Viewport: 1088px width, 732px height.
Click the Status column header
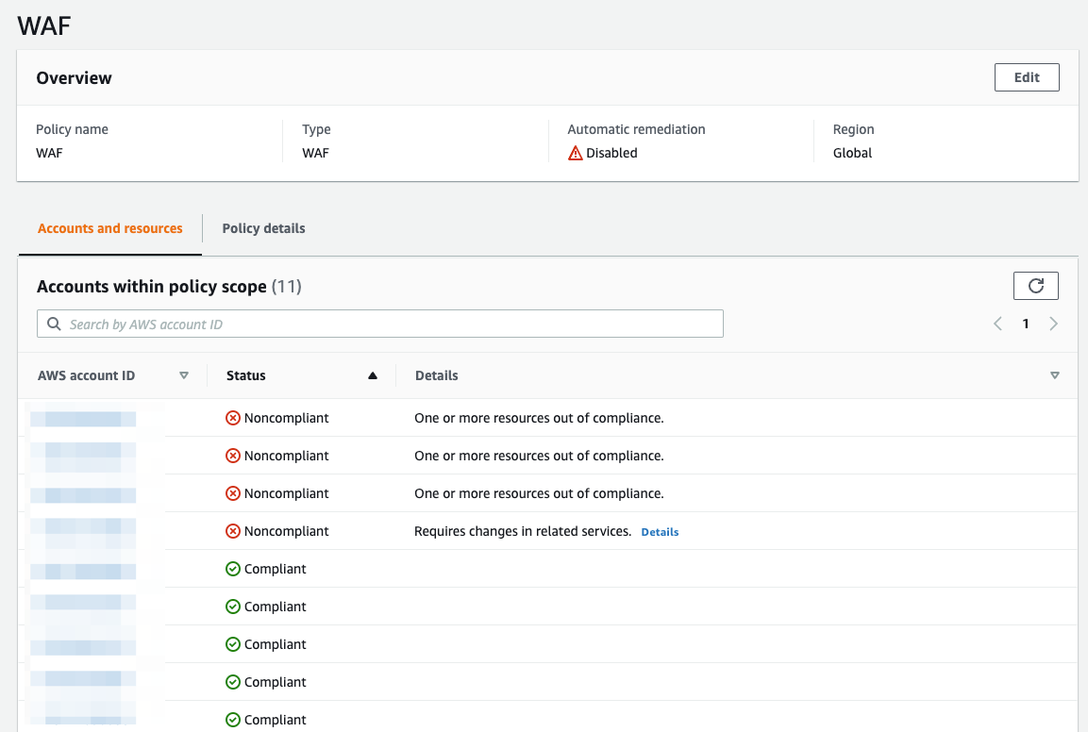[245, 375]
